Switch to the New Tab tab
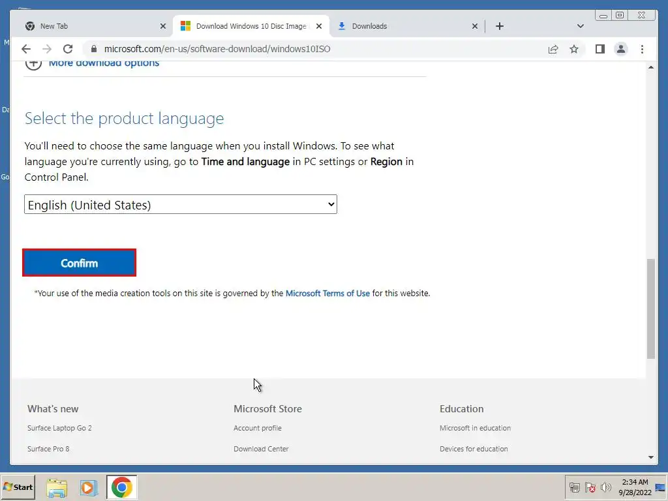Image resolution: width=668 pixels, height=501 pixels. (94, 26)
